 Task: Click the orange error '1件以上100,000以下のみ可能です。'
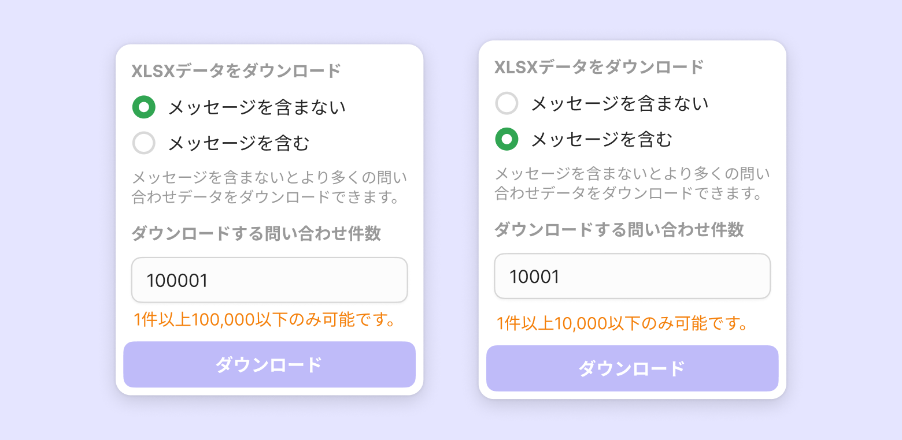pyautogui.click(x=265, y=319)
